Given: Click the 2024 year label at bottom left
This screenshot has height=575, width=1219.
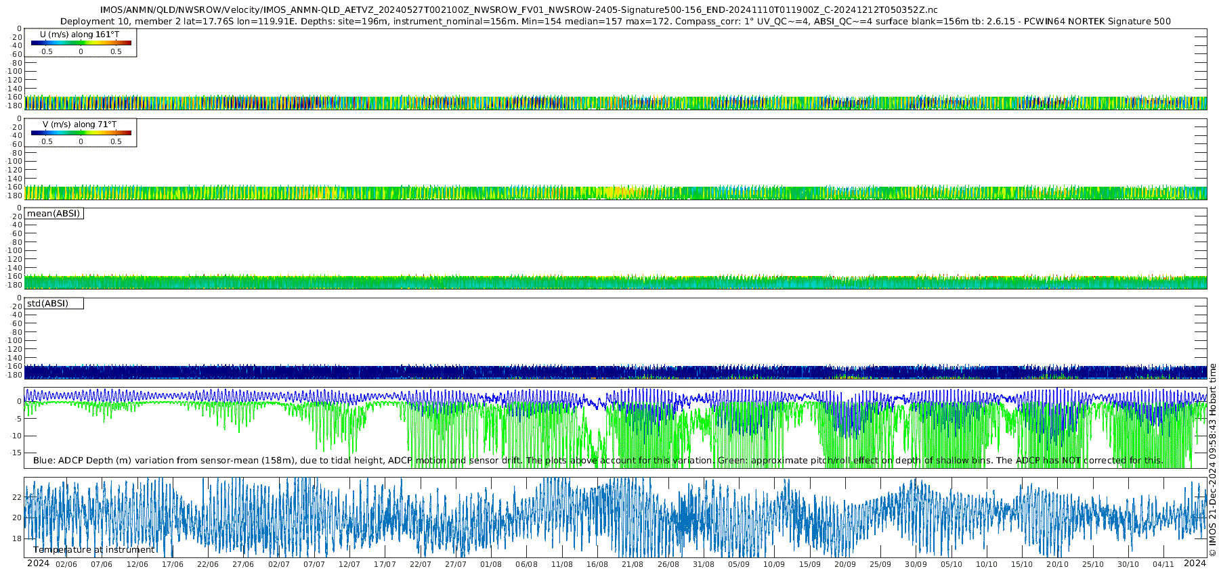Looking at the screenshot, I should tap(38, 563).
